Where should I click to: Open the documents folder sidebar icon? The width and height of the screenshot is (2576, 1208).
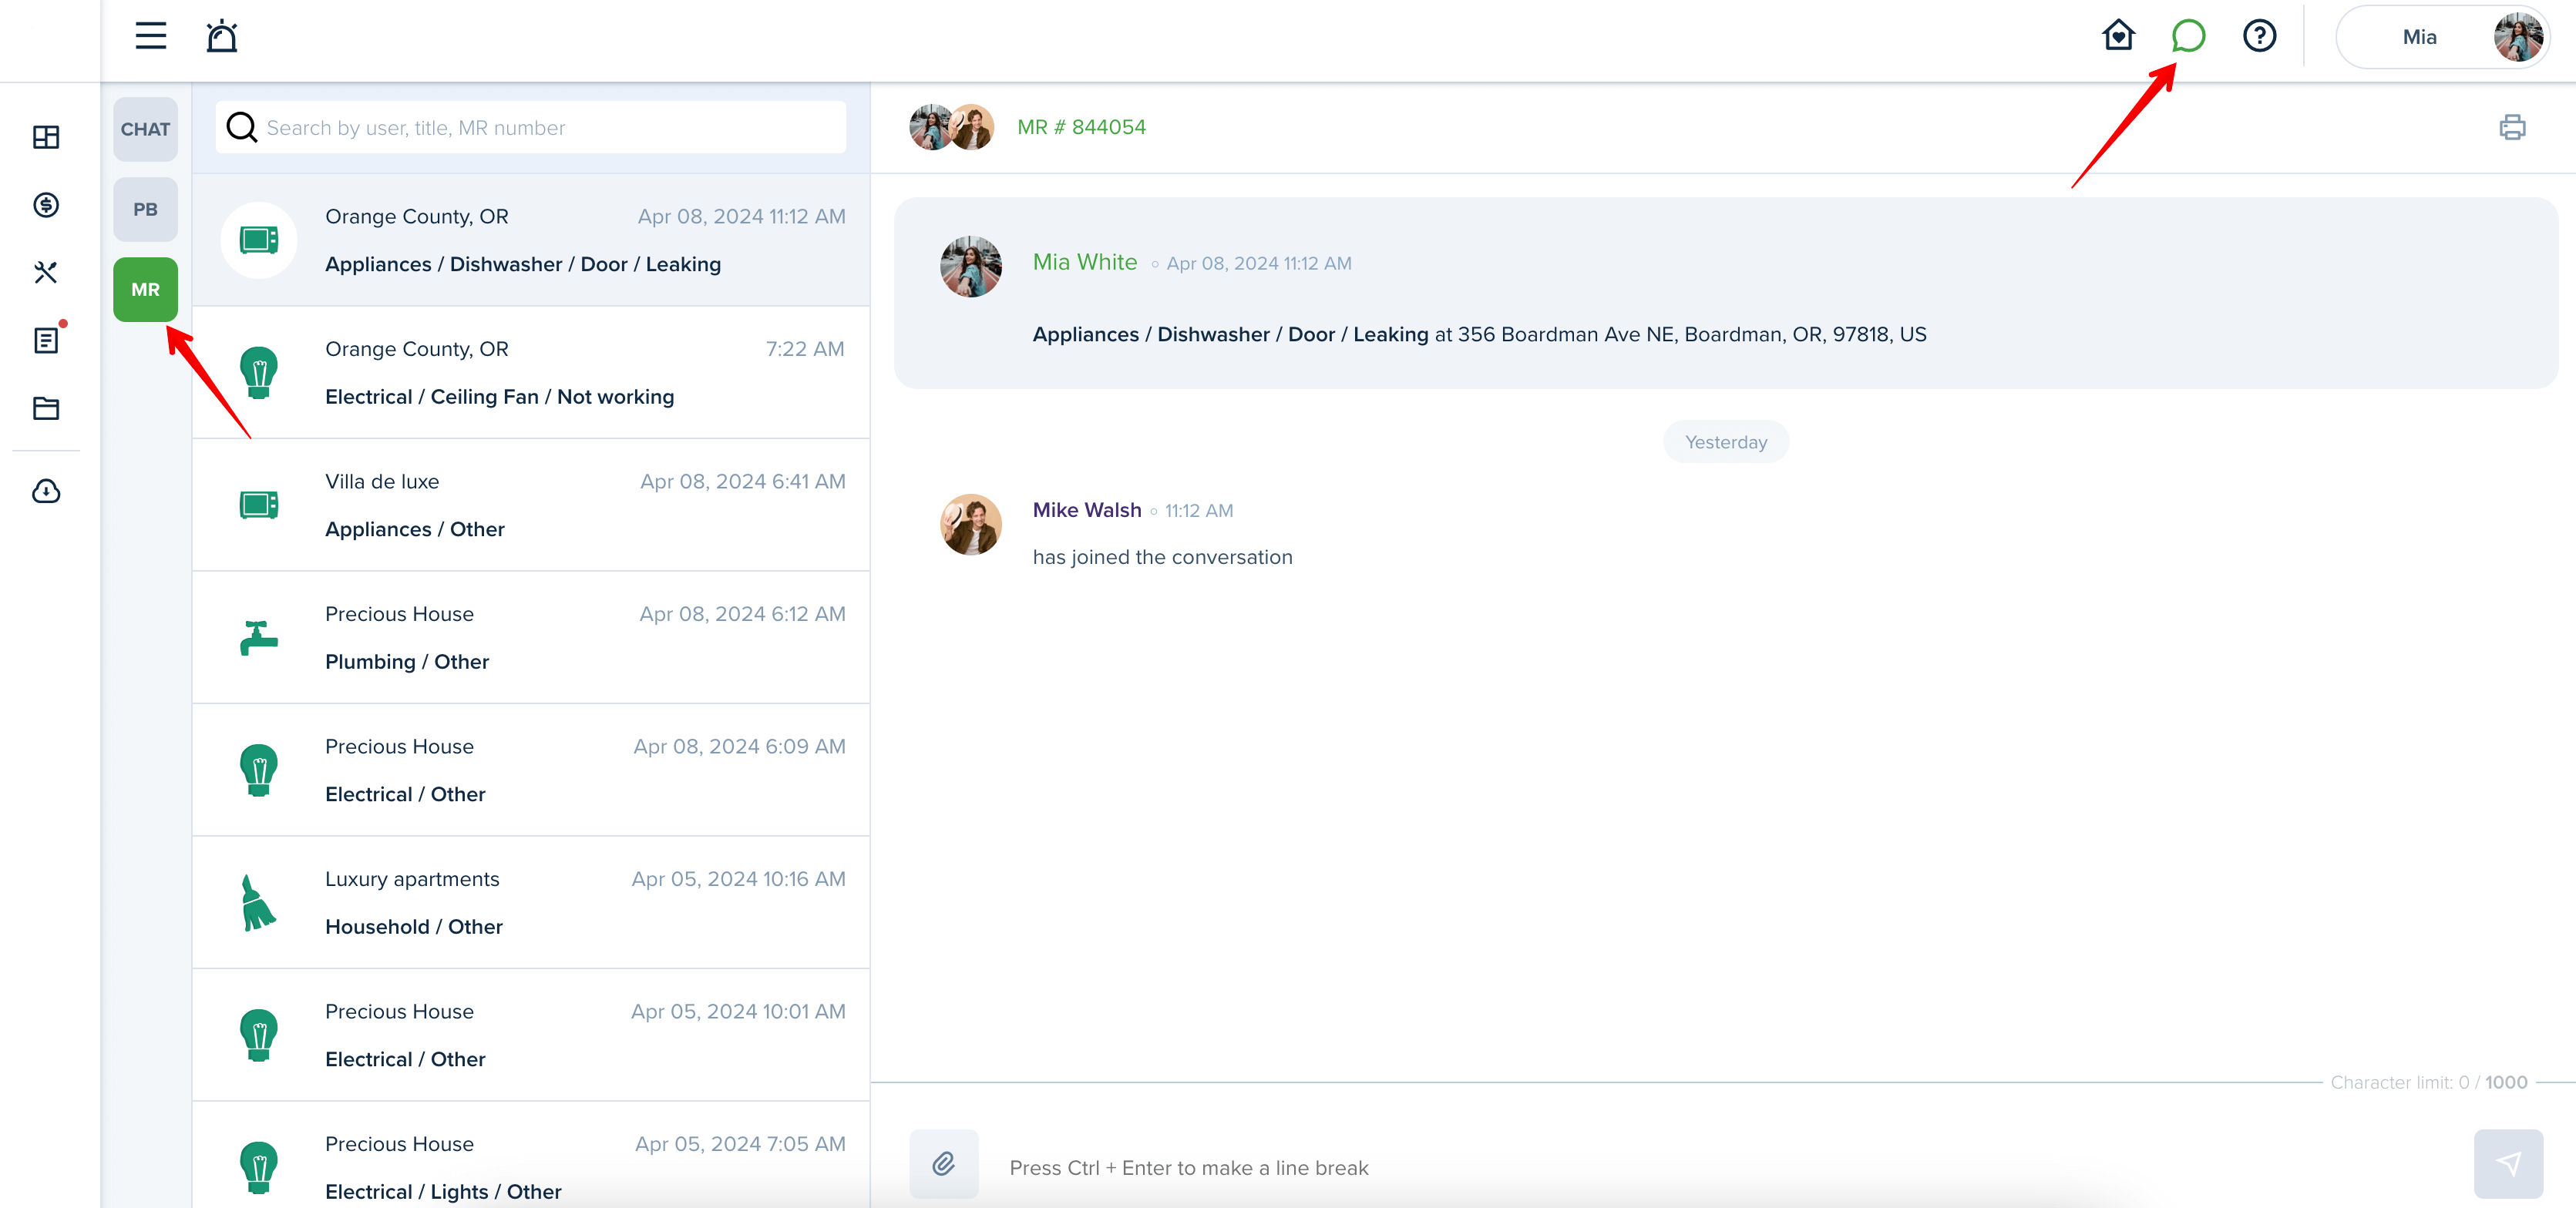click(46, 408)
